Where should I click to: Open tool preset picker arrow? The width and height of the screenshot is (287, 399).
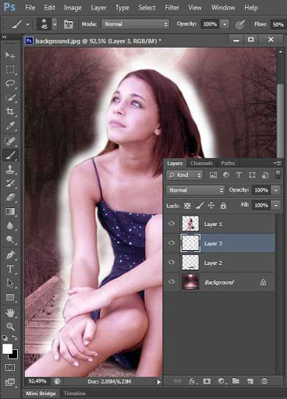click(x=27, y=25)
